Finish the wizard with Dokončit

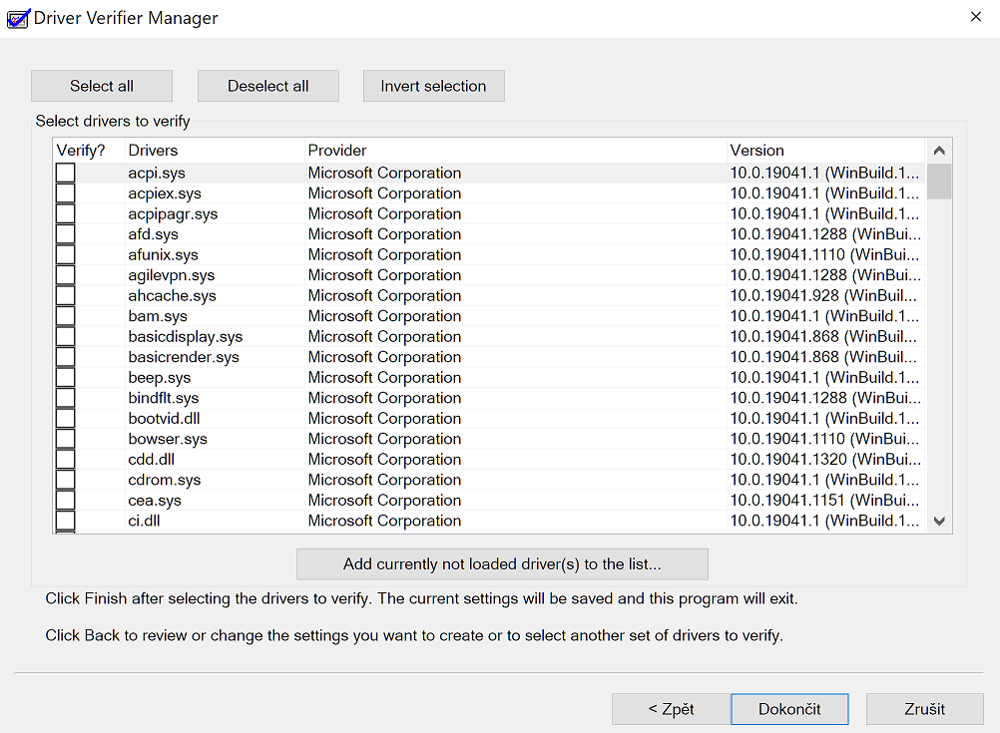point(789,709)
